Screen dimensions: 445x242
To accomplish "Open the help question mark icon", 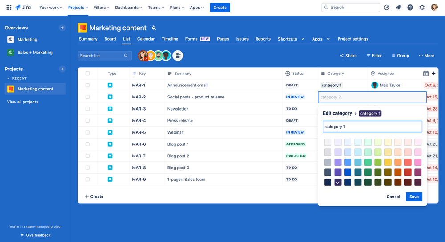I will click(410, 8).
